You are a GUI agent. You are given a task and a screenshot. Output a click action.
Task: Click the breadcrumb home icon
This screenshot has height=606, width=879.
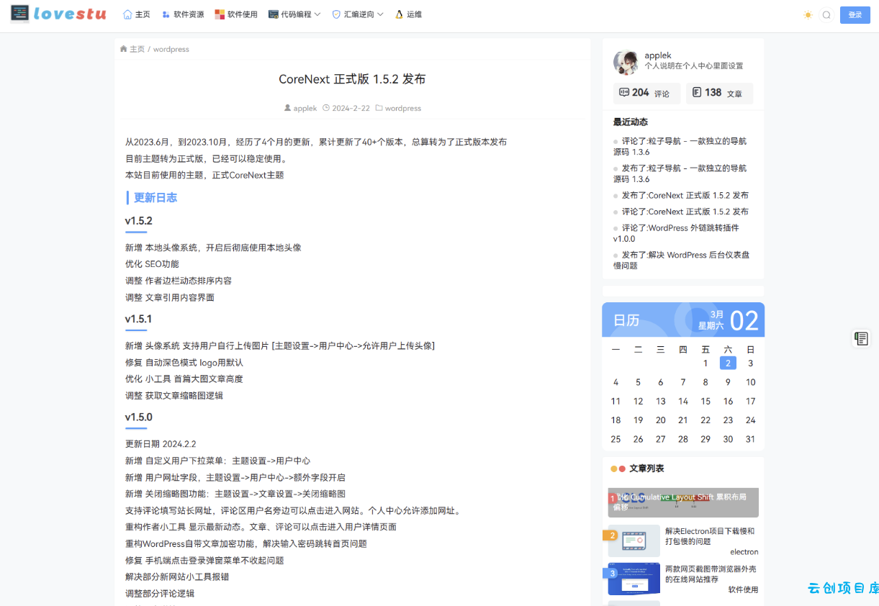pos(123,49)
